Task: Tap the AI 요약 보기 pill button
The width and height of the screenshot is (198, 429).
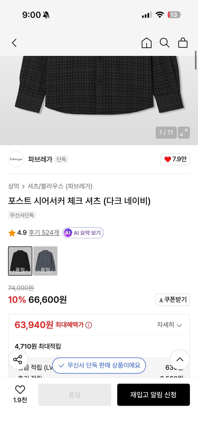Action: (x=83, y=233)
